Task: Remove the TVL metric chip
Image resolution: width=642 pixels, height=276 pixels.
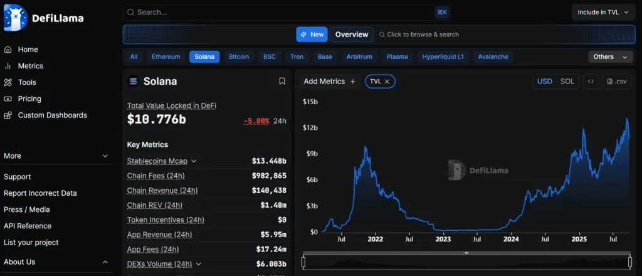Action: pyautogui.click(x=387, y=82)
